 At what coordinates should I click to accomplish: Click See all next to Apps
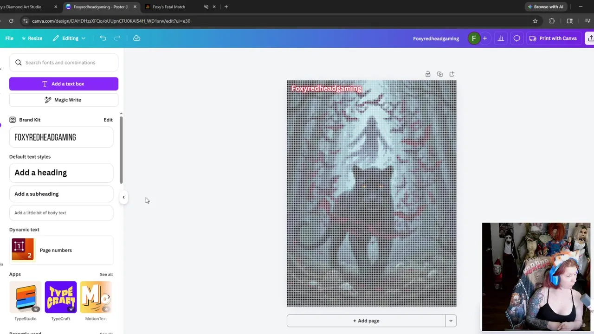[106, 275]
